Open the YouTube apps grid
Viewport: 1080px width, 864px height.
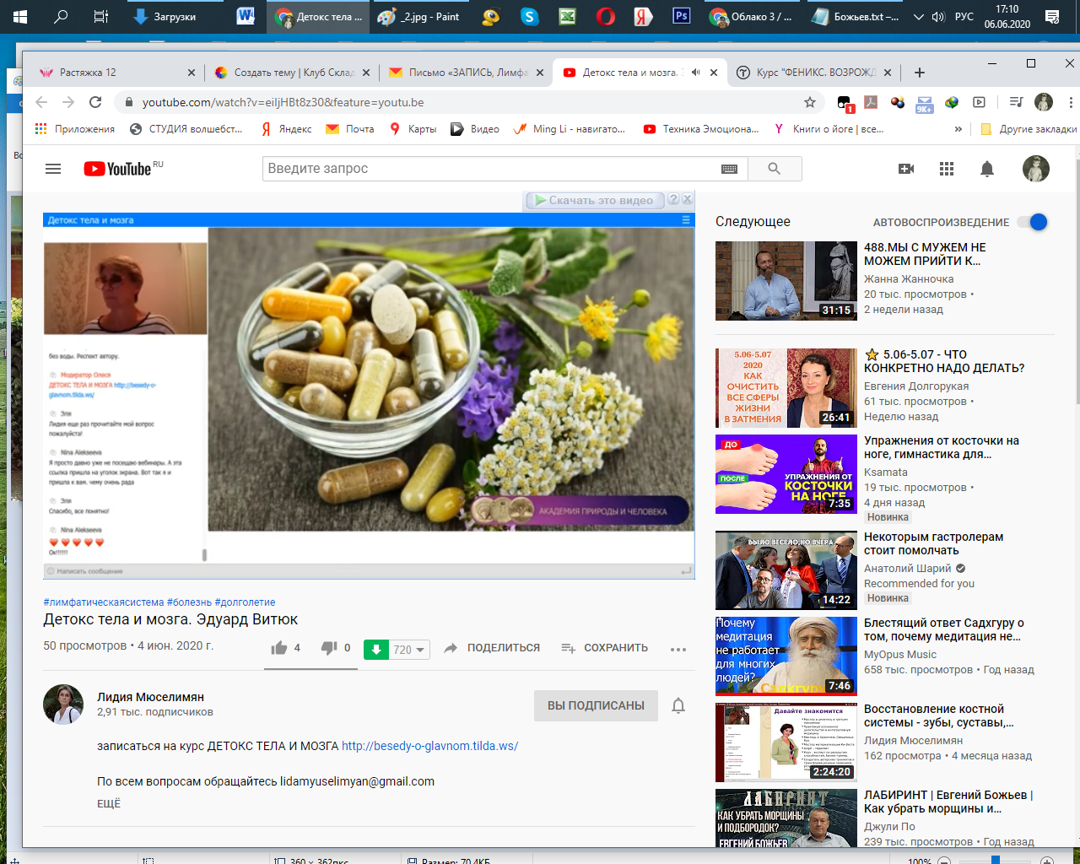point(947,169)
